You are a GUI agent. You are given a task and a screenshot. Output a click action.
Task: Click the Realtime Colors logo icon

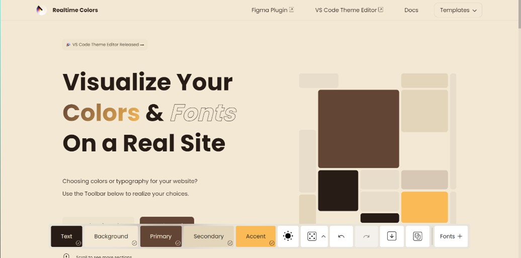pyautogui.click(x=41, y=10)
